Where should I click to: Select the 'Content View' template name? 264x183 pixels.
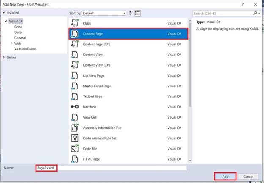[93, 55]
